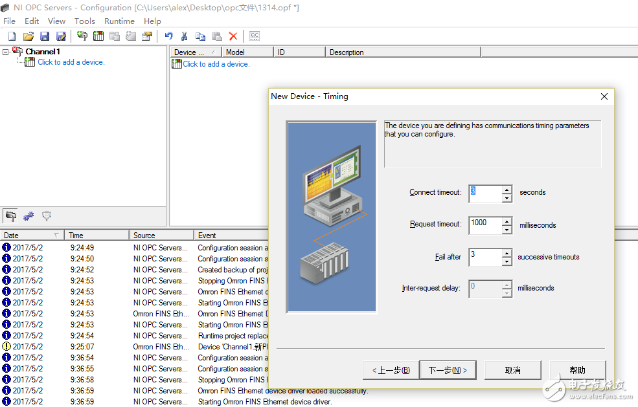Click the 'Omron FINS Eth...' source at 9:24:53
This screenshot has height=407, width=638.
tap(161, 313)
